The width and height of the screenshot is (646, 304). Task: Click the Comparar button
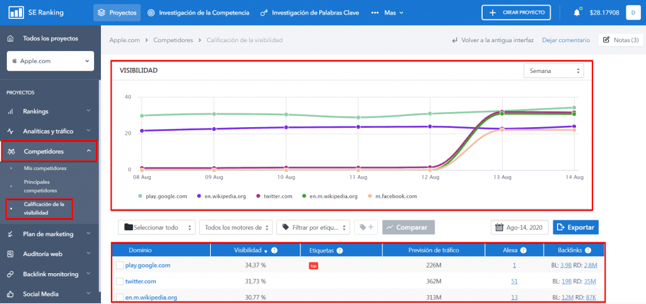coord(408,227)
